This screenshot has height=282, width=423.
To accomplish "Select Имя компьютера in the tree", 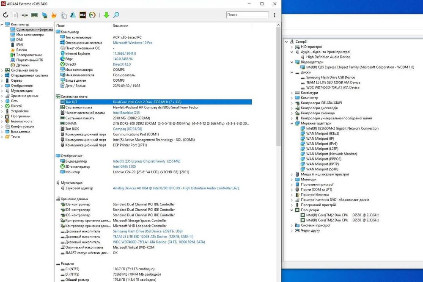I will point(30,35).
